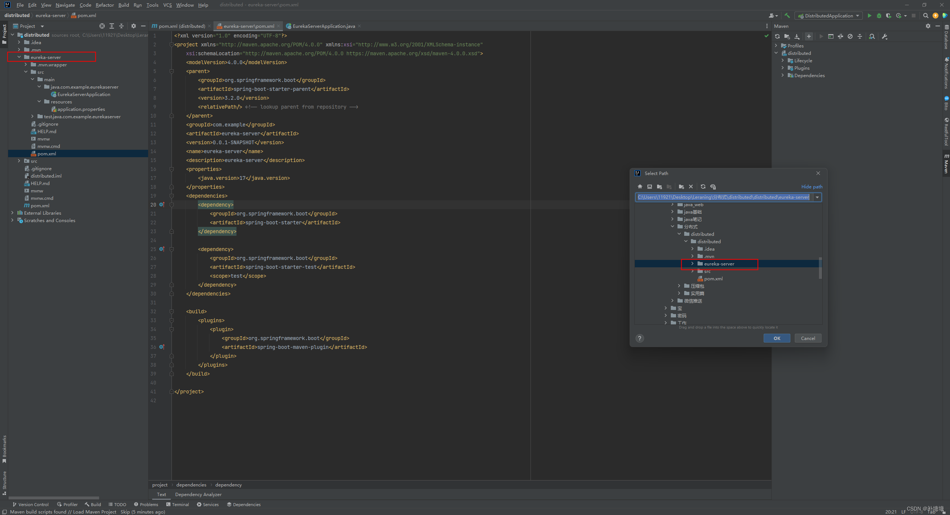Refresh the Select Path file tree
The height and width of the screenshot is (515, 950).
tap(703, 186)
